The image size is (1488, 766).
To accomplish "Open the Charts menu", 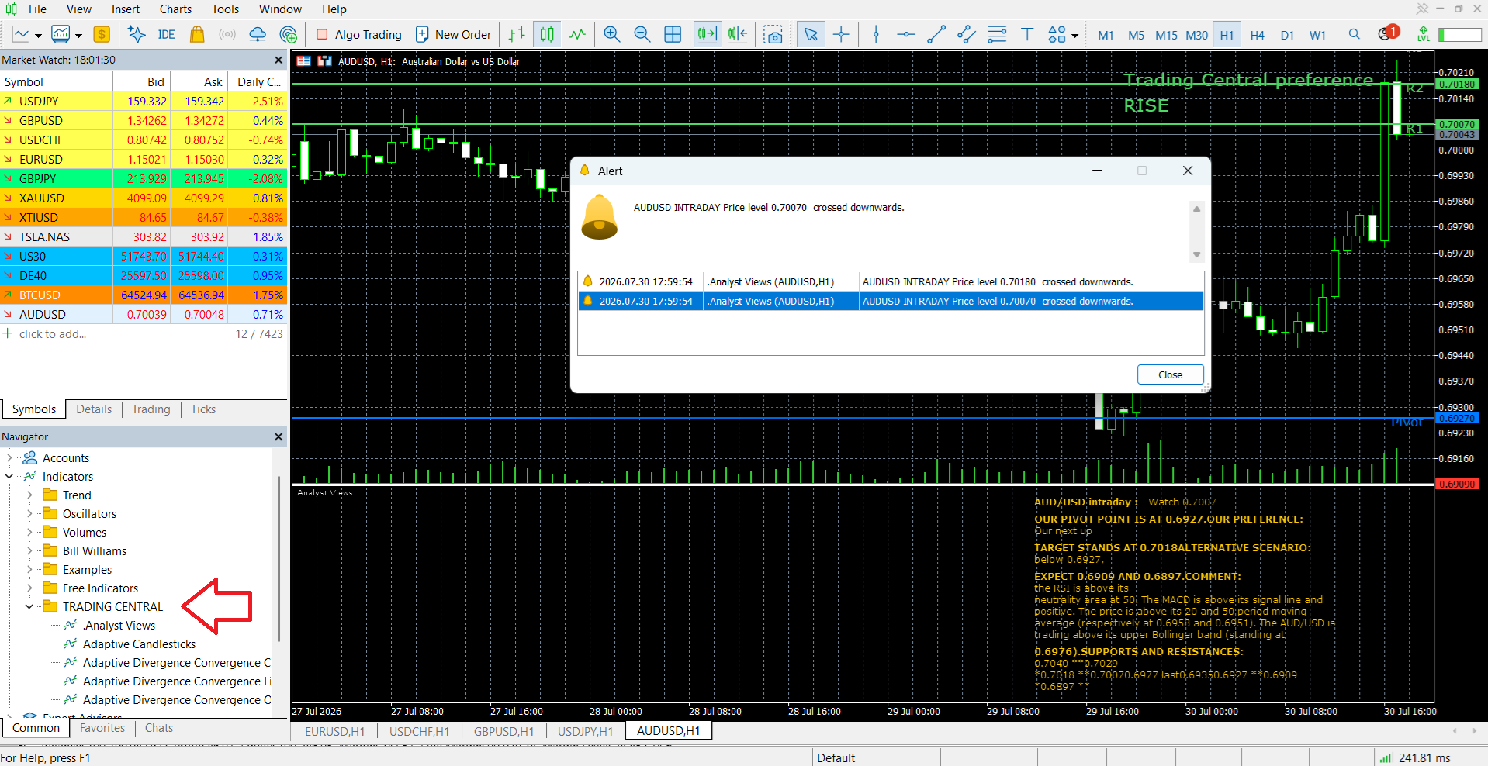I will coord(175,9).
